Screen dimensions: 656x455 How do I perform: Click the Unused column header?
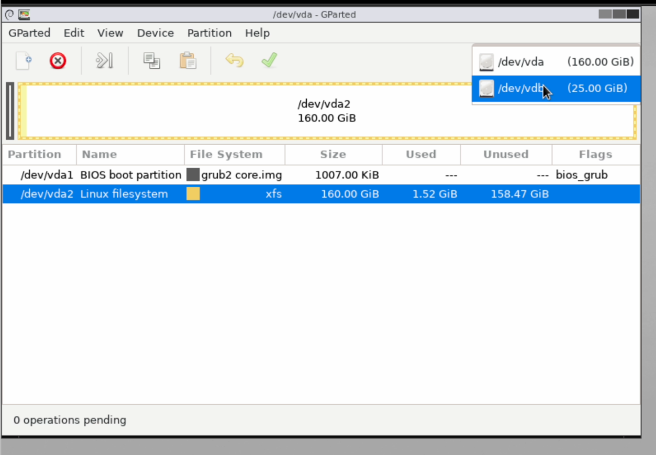tap(506, 154)
